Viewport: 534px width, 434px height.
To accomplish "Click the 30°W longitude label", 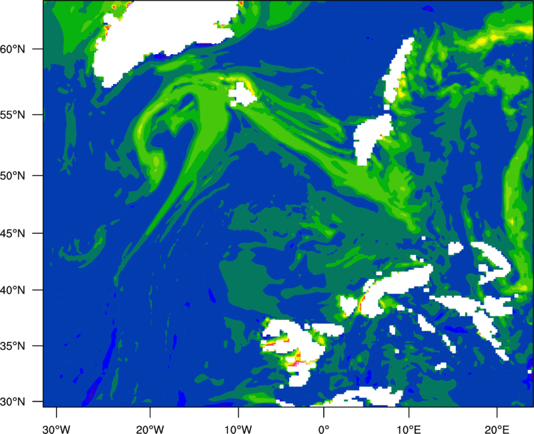I will (x=56, y=429).
